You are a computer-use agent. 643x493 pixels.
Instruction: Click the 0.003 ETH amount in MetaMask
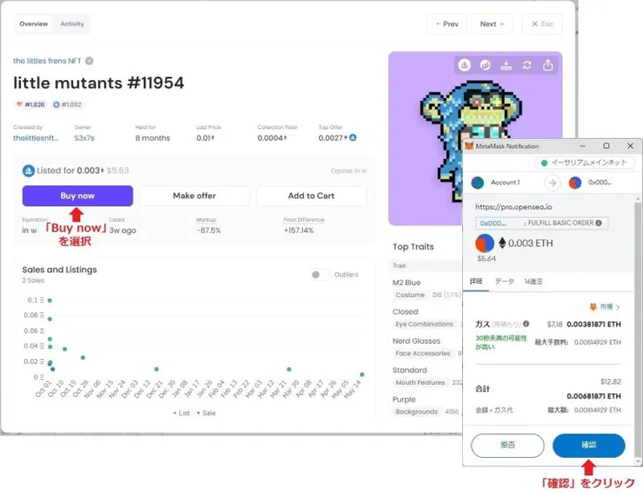pyautogui.click(x=530, y=244)
